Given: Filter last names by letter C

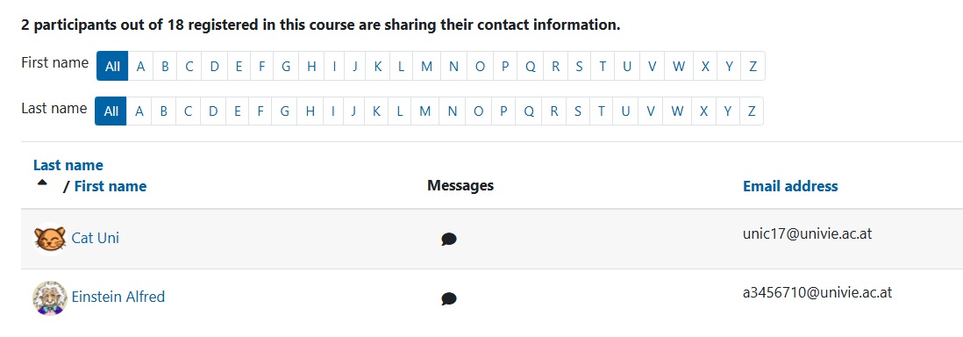Looking at the screenshot, I should [188, 111].
